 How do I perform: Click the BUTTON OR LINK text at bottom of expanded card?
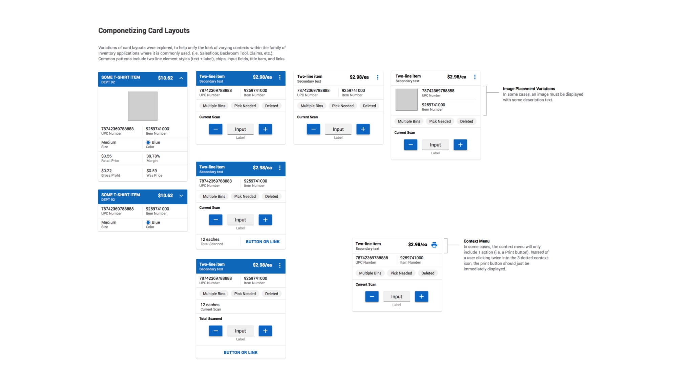(240, 352)
